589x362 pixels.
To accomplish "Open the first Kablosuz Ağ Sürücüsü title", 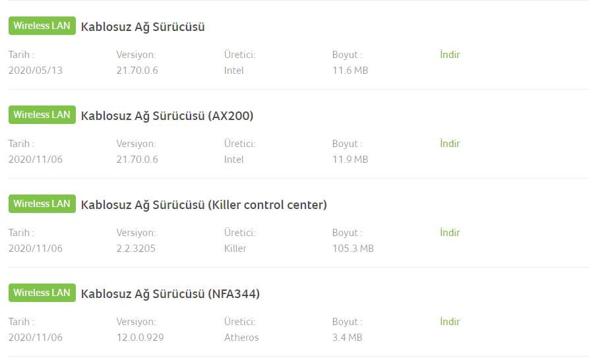I will [x=142, y=27].
